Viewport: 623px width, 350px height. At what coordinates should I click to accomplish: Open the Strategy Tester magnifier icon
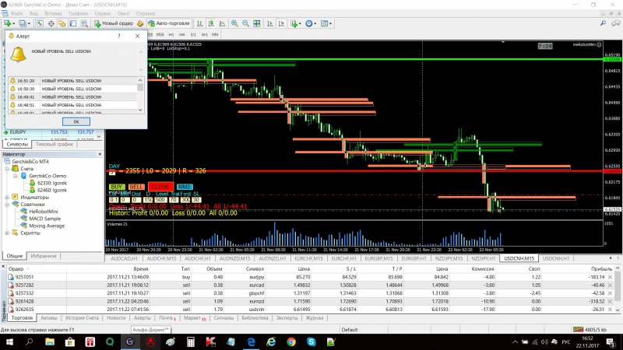point(84,24)
